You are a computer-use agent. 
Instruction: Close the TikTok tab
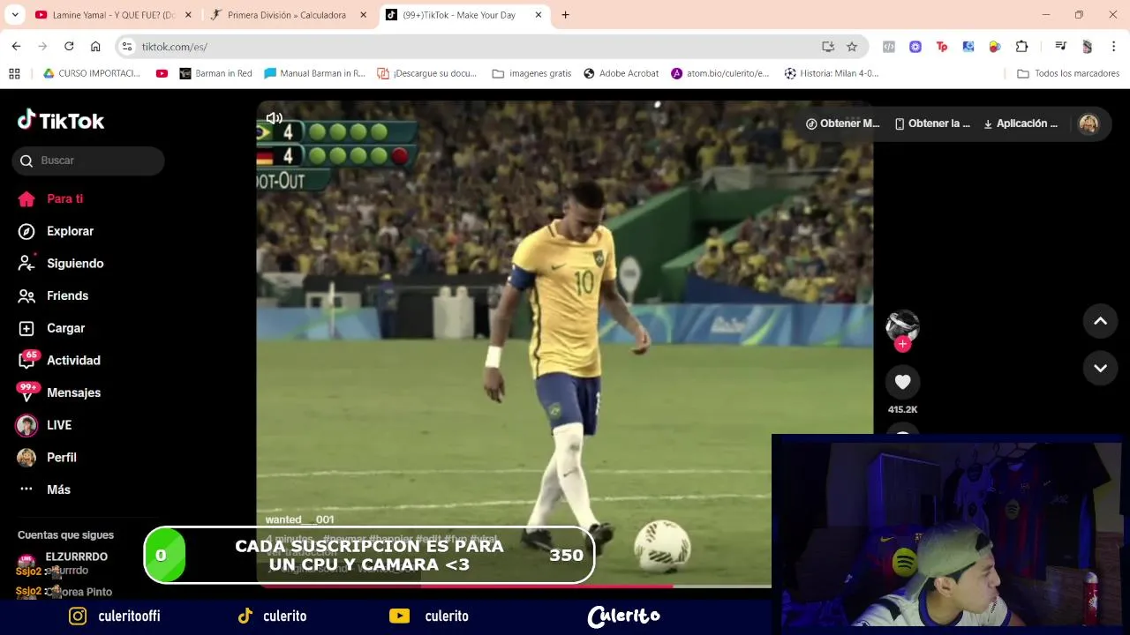tap(539, 15)
